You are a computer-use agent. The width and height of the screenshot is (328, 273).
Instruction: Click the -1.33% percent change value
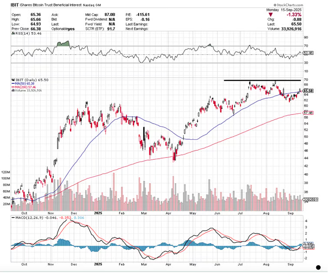(x=294, y=15)
